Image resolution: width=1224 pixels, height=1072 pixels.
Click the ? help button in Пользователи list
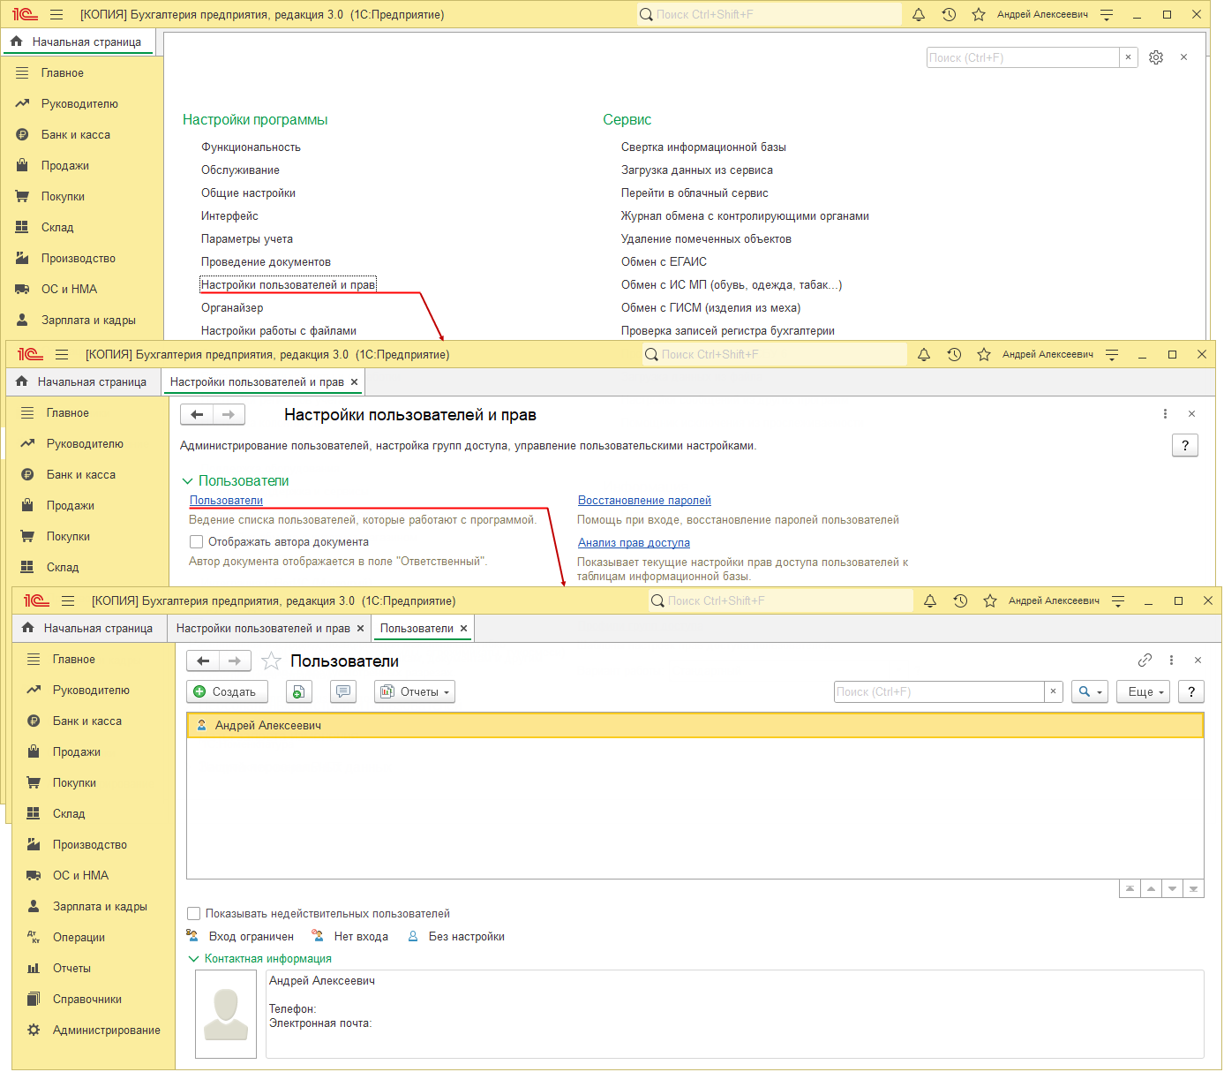[1191, 692]
